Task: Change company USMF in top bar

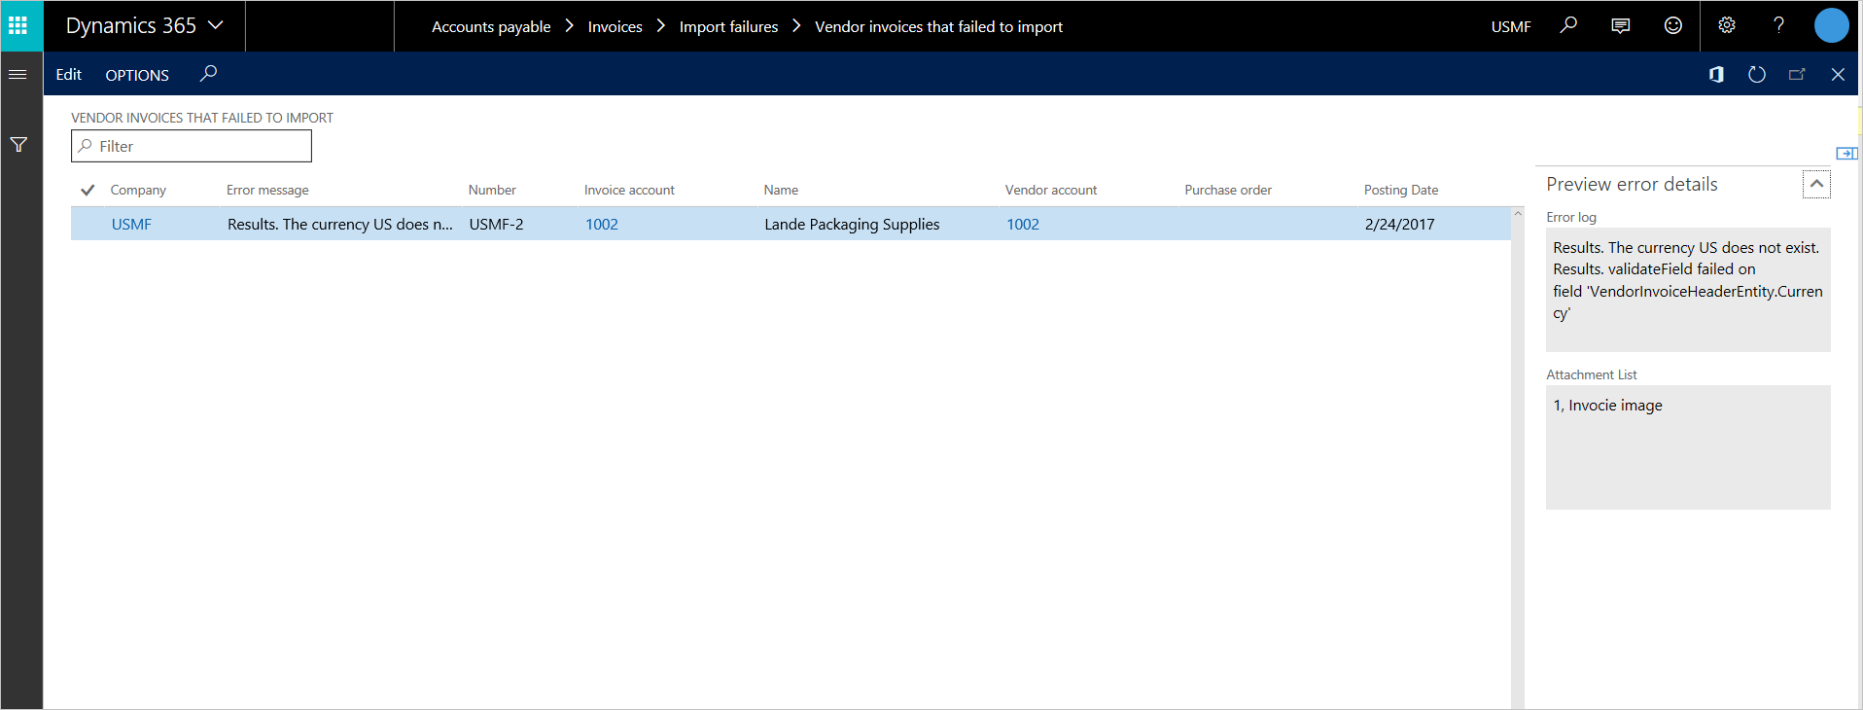Action: [x=1511, y=26]
